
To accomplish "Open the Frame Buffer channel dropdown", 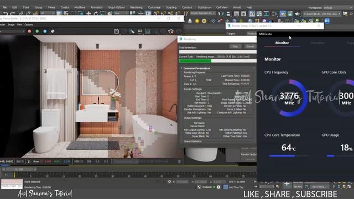I will click(x=12, y=31).
